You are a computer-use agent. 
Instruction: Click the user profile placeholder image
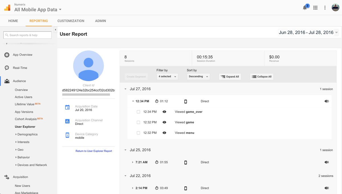[88, 66]
